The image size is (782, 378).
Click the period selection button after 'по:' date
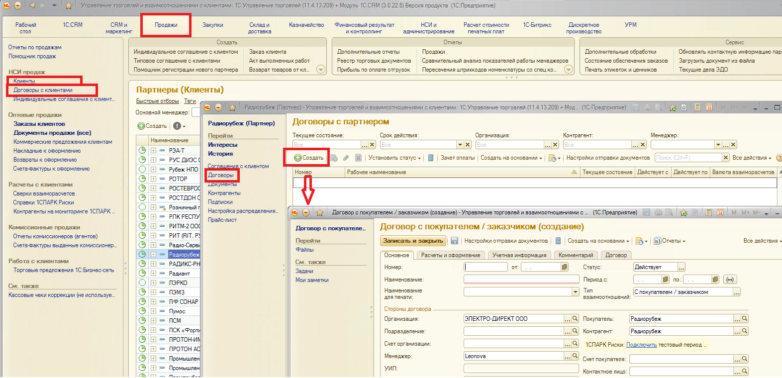click(x=730, y=280)
